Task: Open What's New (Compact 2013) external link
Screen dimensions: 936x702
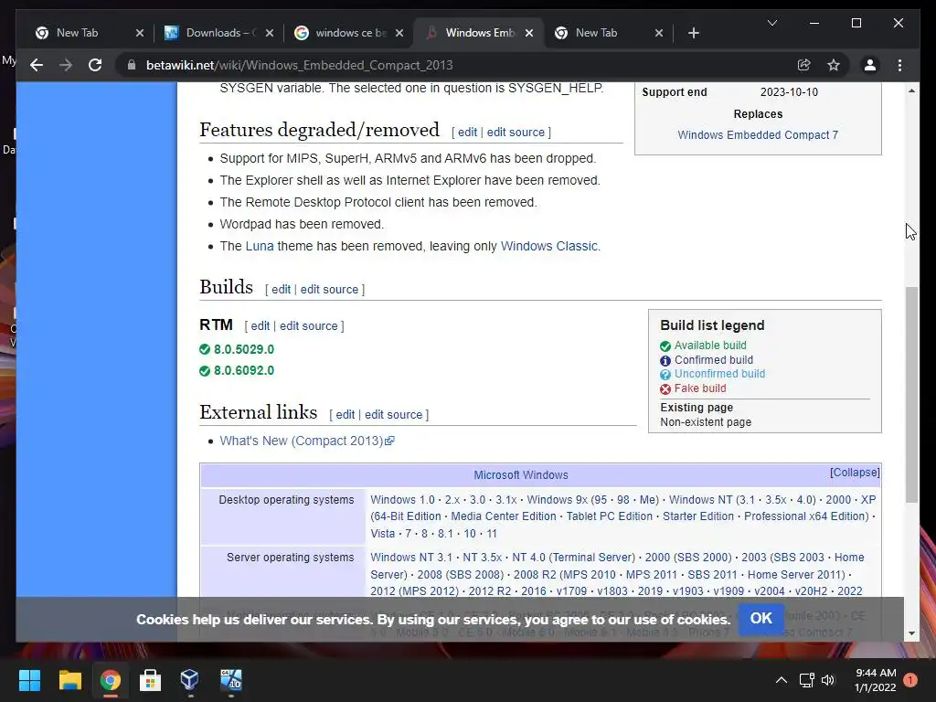Action: pos(306,441)
